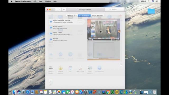
Task: Toggle the Smart zoom checkbox
Action: pyautogui.click(x=51, y=34)
